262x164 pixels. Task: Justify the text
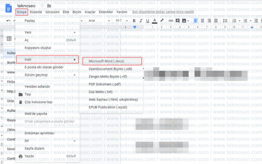[x=216, y=20]
